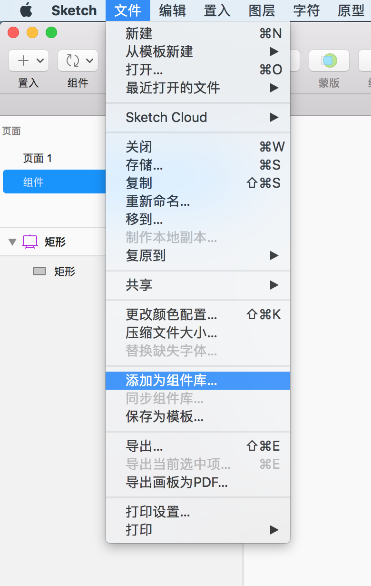Expand 最近打开的文件 submenu
The height and width of the screenshot is (586, 371).
point(198,88)
